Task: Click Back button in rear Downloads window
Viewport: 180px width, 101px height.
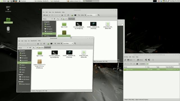Action: pos(46,15)
